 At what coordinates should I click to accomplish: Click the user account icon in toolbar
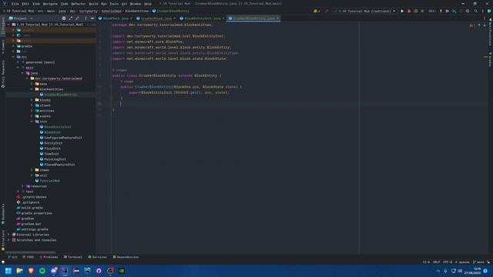tap(317, 11)
